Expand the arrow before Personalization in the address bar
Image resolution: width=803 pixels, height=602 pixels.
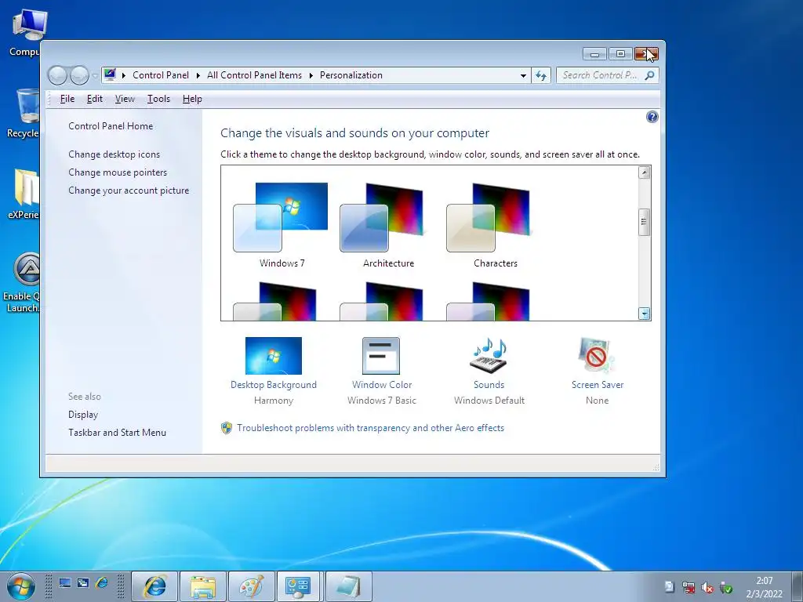(311, 75)
